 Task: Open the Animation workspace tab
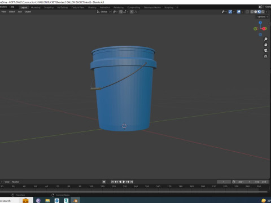pyautogui.click(x=105, y=7)
